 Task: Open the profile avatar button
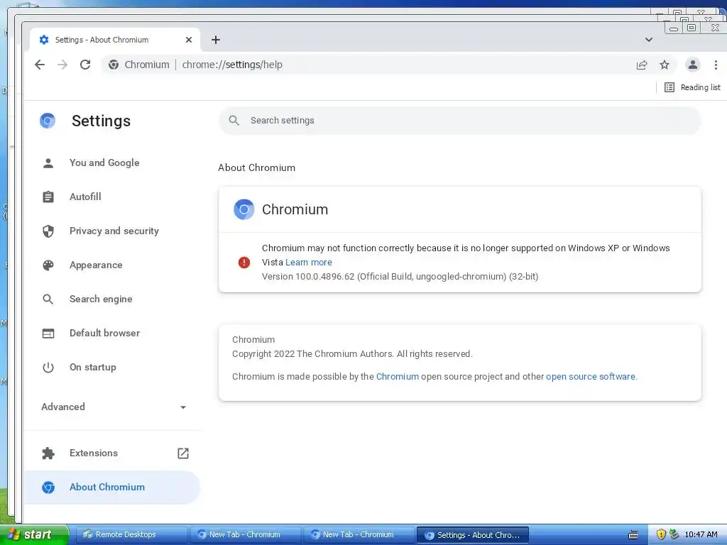693,65
